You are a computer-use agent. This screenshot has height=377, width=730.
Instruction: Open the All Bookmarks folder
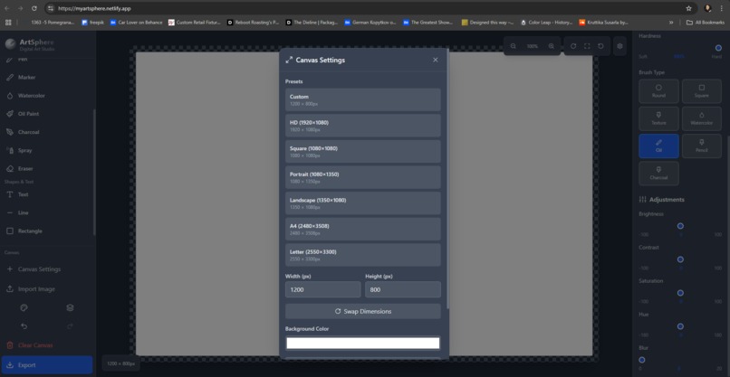tap(705, 22)
